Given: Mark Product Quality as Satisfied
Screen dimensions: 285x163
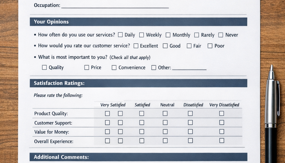Looking at the screenshot, I should [x=142, y=113].
